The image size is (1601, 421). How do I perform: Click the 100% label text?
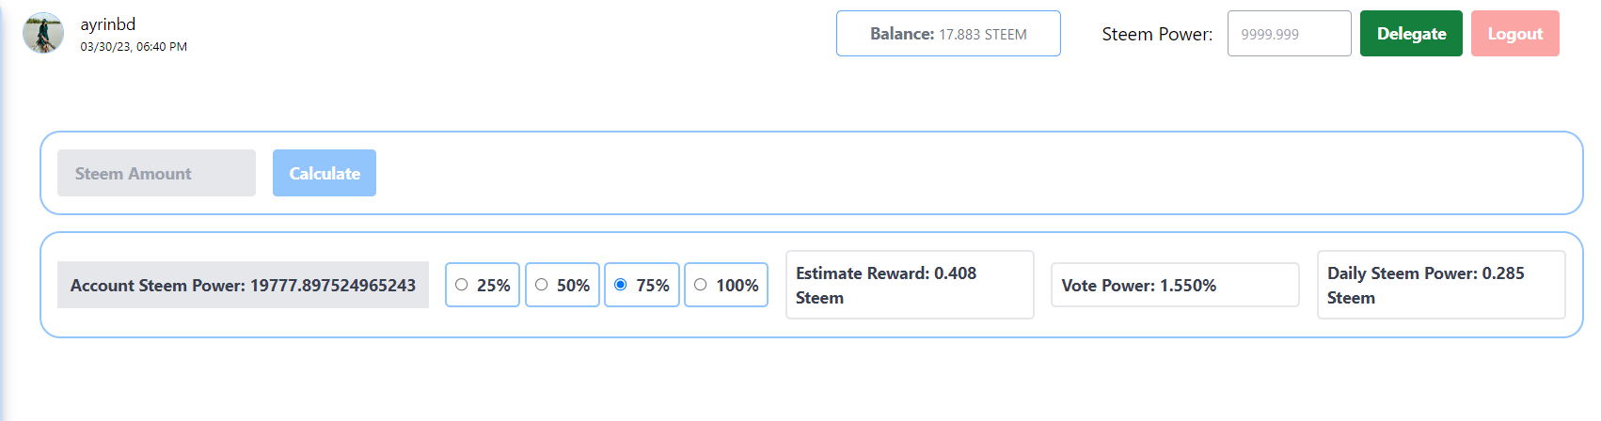pos(737,285)
